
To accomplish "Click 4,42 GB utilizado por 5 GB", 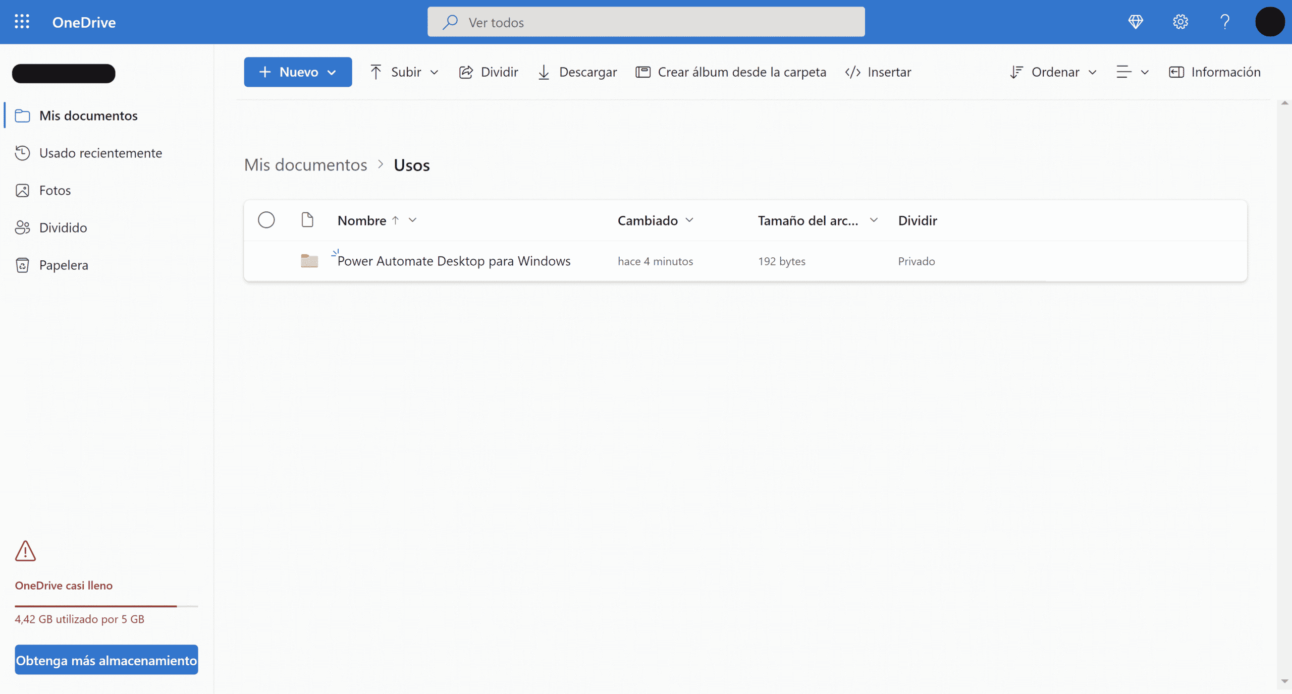I will click(x=79, y=619).
